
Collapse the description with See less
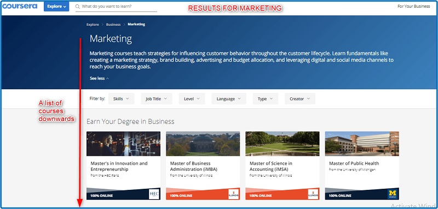pos(99,78)
